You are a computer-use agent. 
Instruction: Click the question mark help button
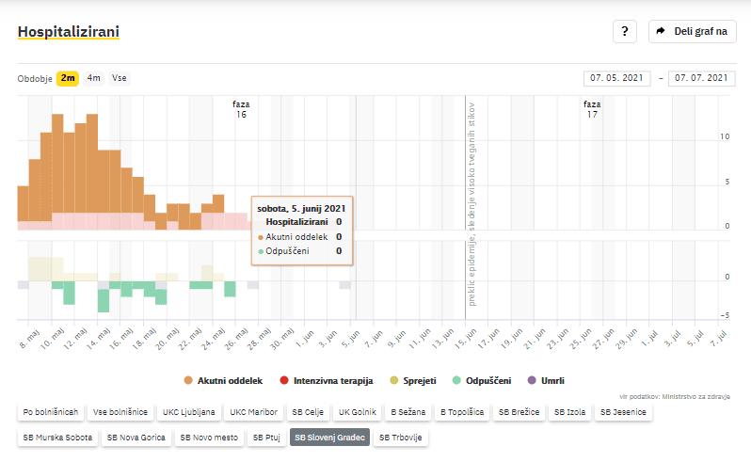coord(626,31)
